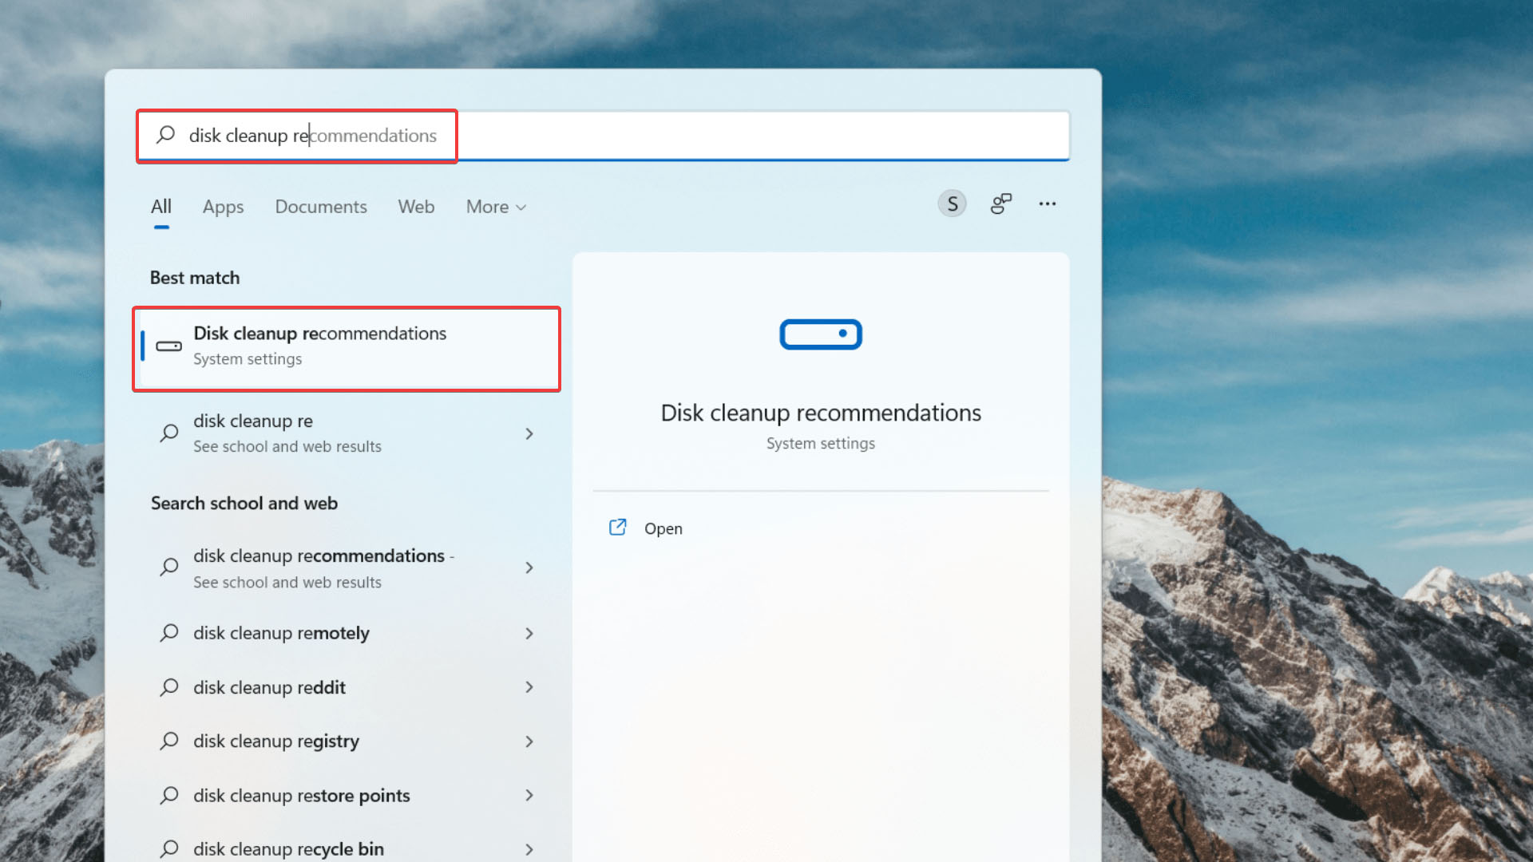The height and width of the screenshot is (862, 1533).
Task: Click the search magnifier icon in search box
Action: [x=166, y=135]
